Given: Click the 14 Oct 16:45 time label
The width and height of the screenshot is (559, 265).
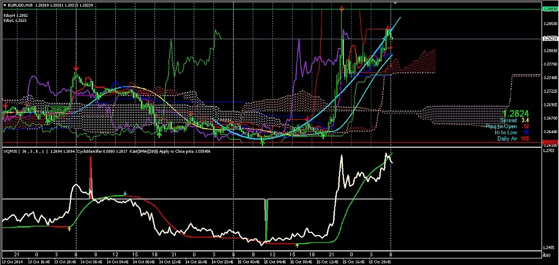Looking at the screenshot, I should [x=197, y=261].
